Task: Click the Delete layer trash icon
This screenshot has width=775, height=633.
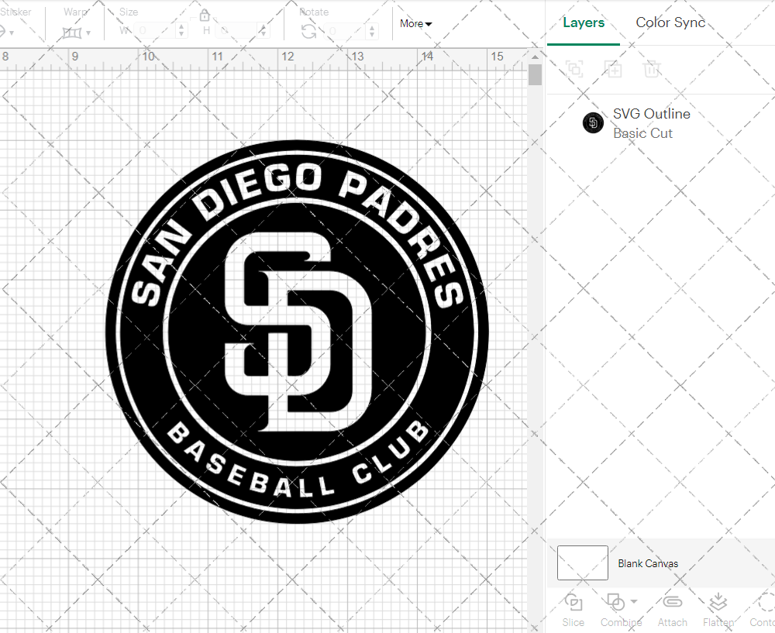Action: click(652, 69)
